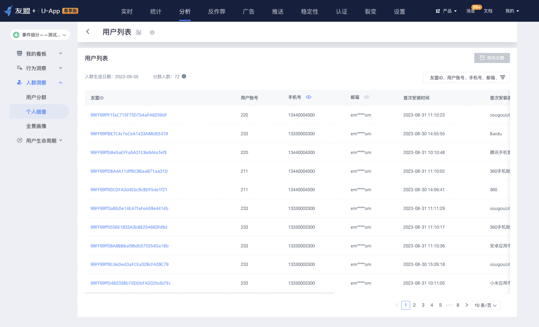Open user 99FF99ff9CdeDed3aFCEa328cFA39C79
539x327 pixels.
[129, 264]
